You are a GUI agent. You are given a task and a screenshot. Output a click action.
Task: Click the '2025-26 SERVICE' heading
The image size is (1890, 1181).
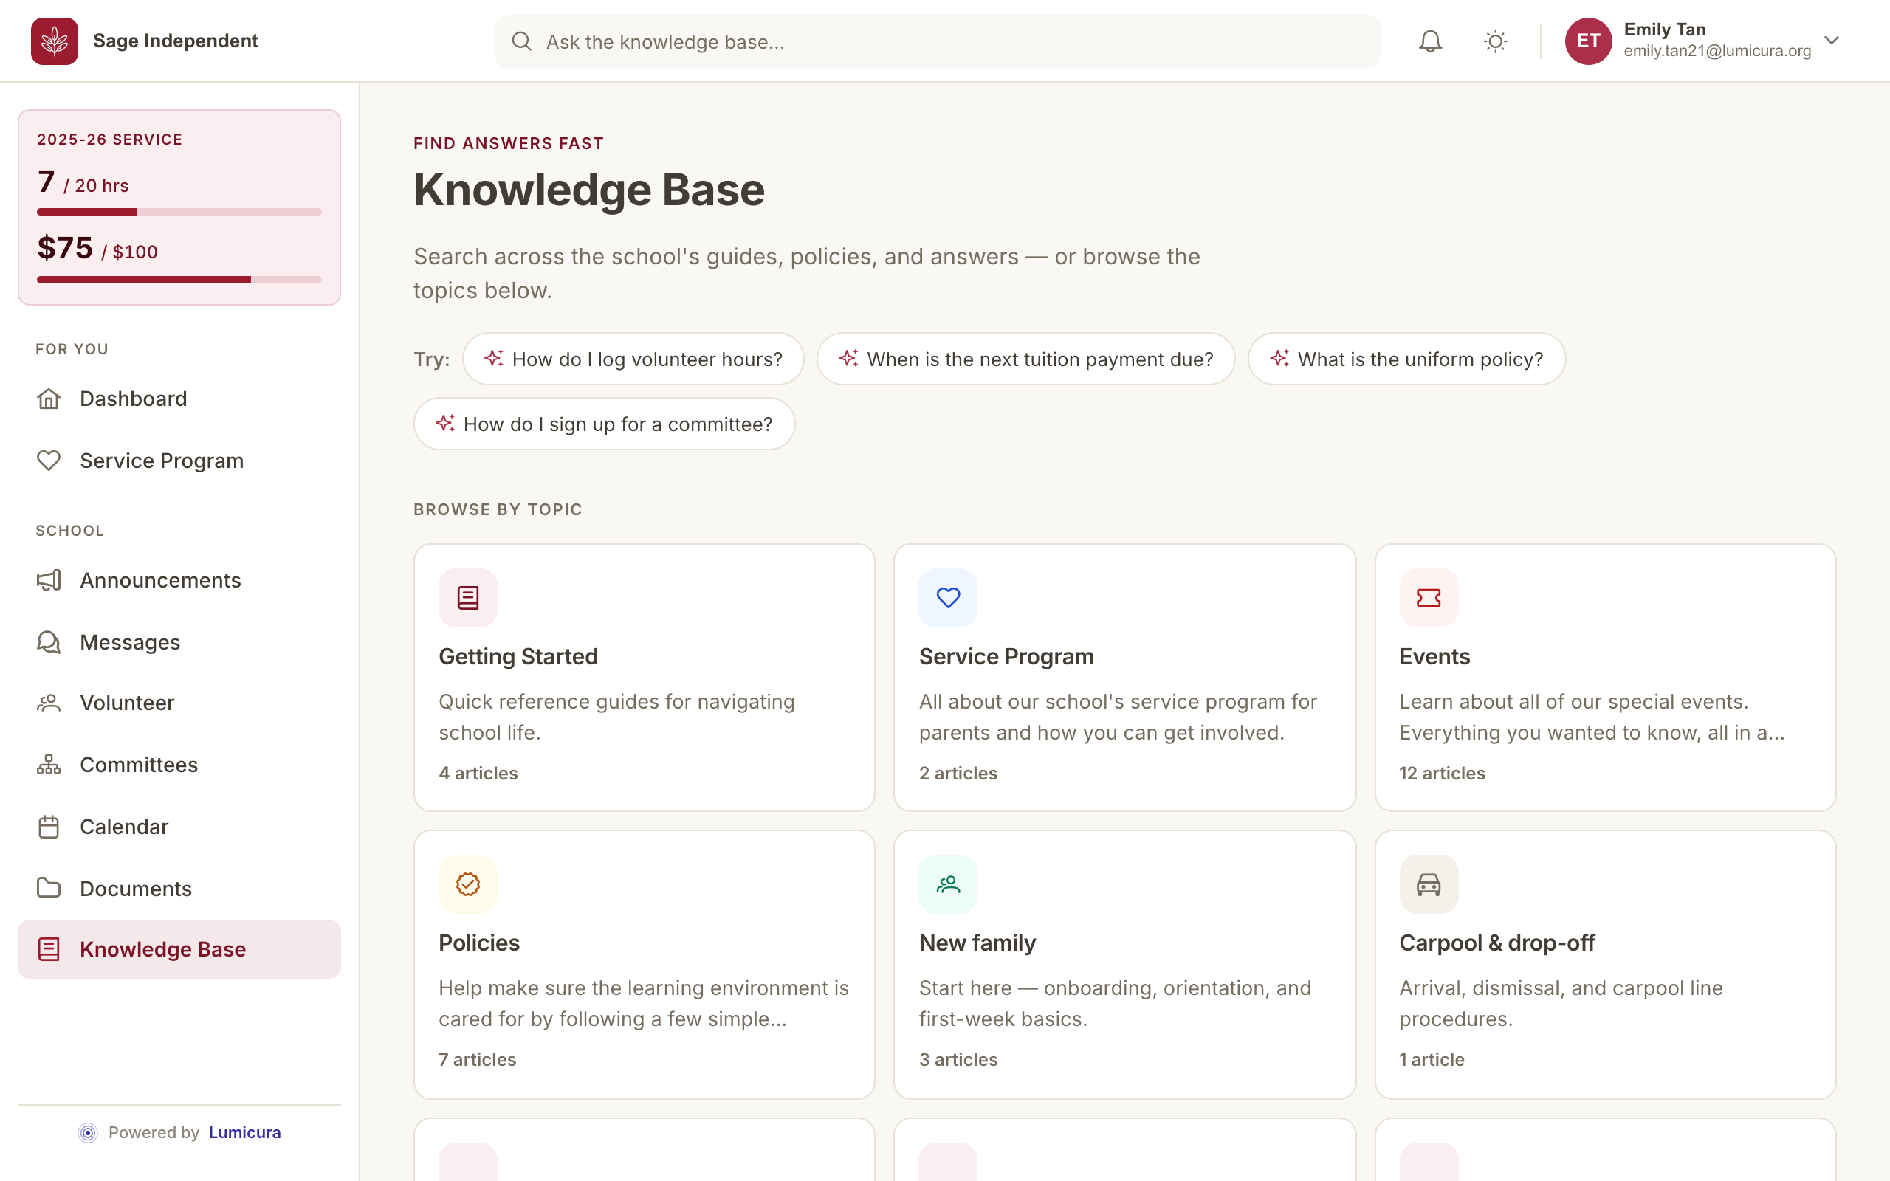coord(109,139)
